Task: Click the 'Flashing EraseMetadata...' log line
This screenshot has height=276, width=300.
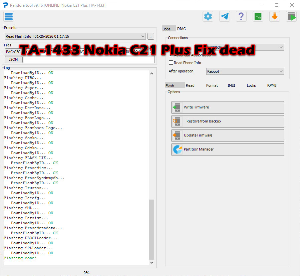Action: (x=33, y=228)
